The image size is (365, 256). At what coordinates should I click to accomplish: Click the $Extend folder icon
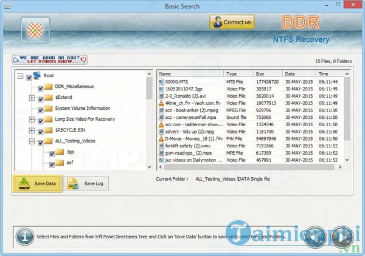tap(49, 98)
